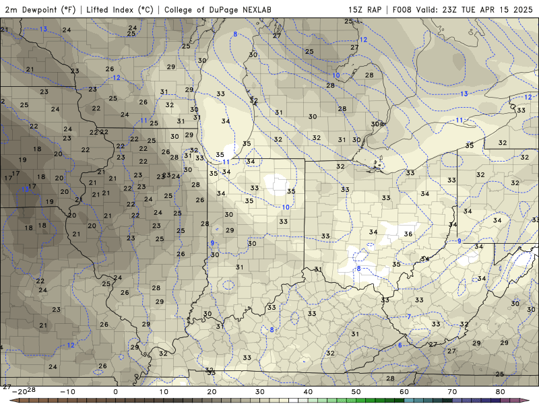Click the 40 label on color scale
539x404 pixels.
tap(308, 392)
